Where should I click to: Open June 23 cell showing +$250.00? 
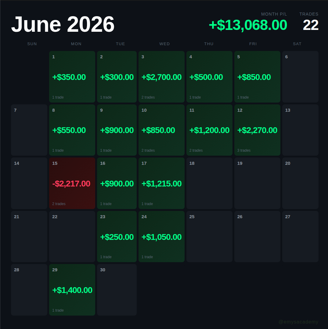pyautogui.click(x=117, y=237)
